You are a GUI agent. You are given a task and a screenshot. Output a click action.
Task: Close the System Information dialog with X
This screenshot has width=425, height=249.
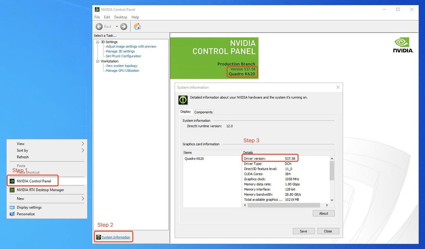click(338, 87)
